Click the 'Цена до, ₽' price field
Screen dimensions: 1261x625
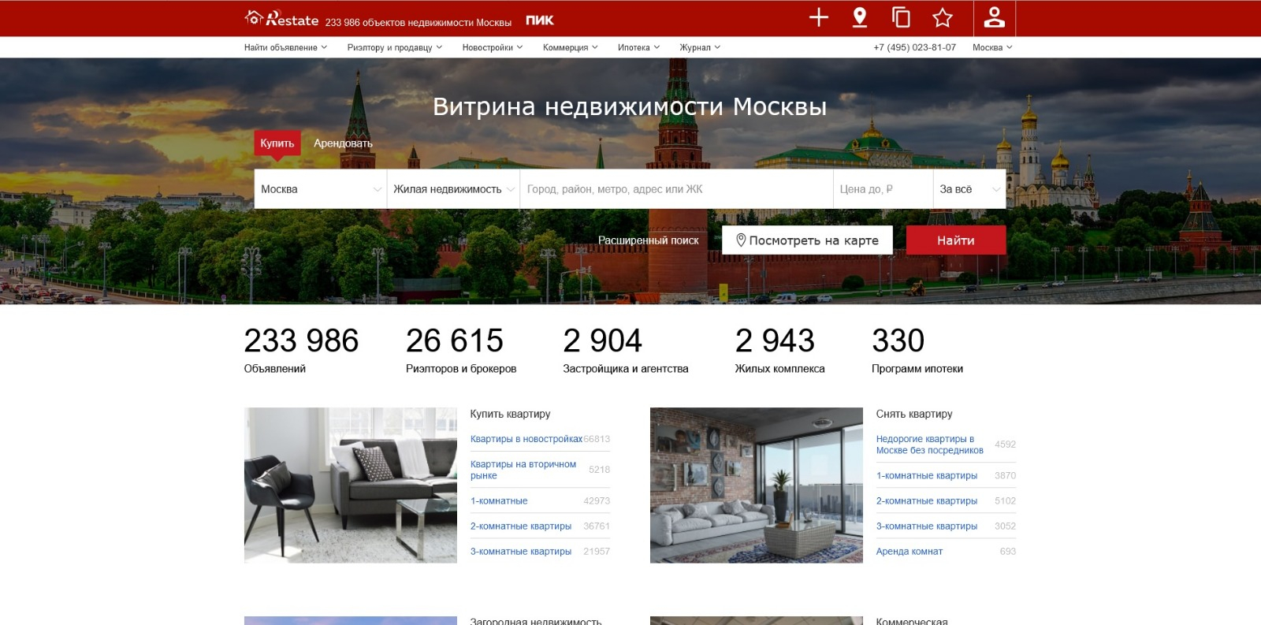point(883,189)
